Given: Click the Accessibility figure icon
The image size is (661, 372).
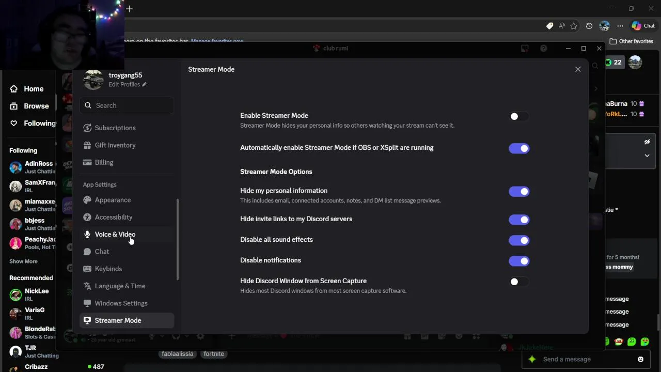Looking at the screenshot, I should pyautogui.click(x=87, y=217).
